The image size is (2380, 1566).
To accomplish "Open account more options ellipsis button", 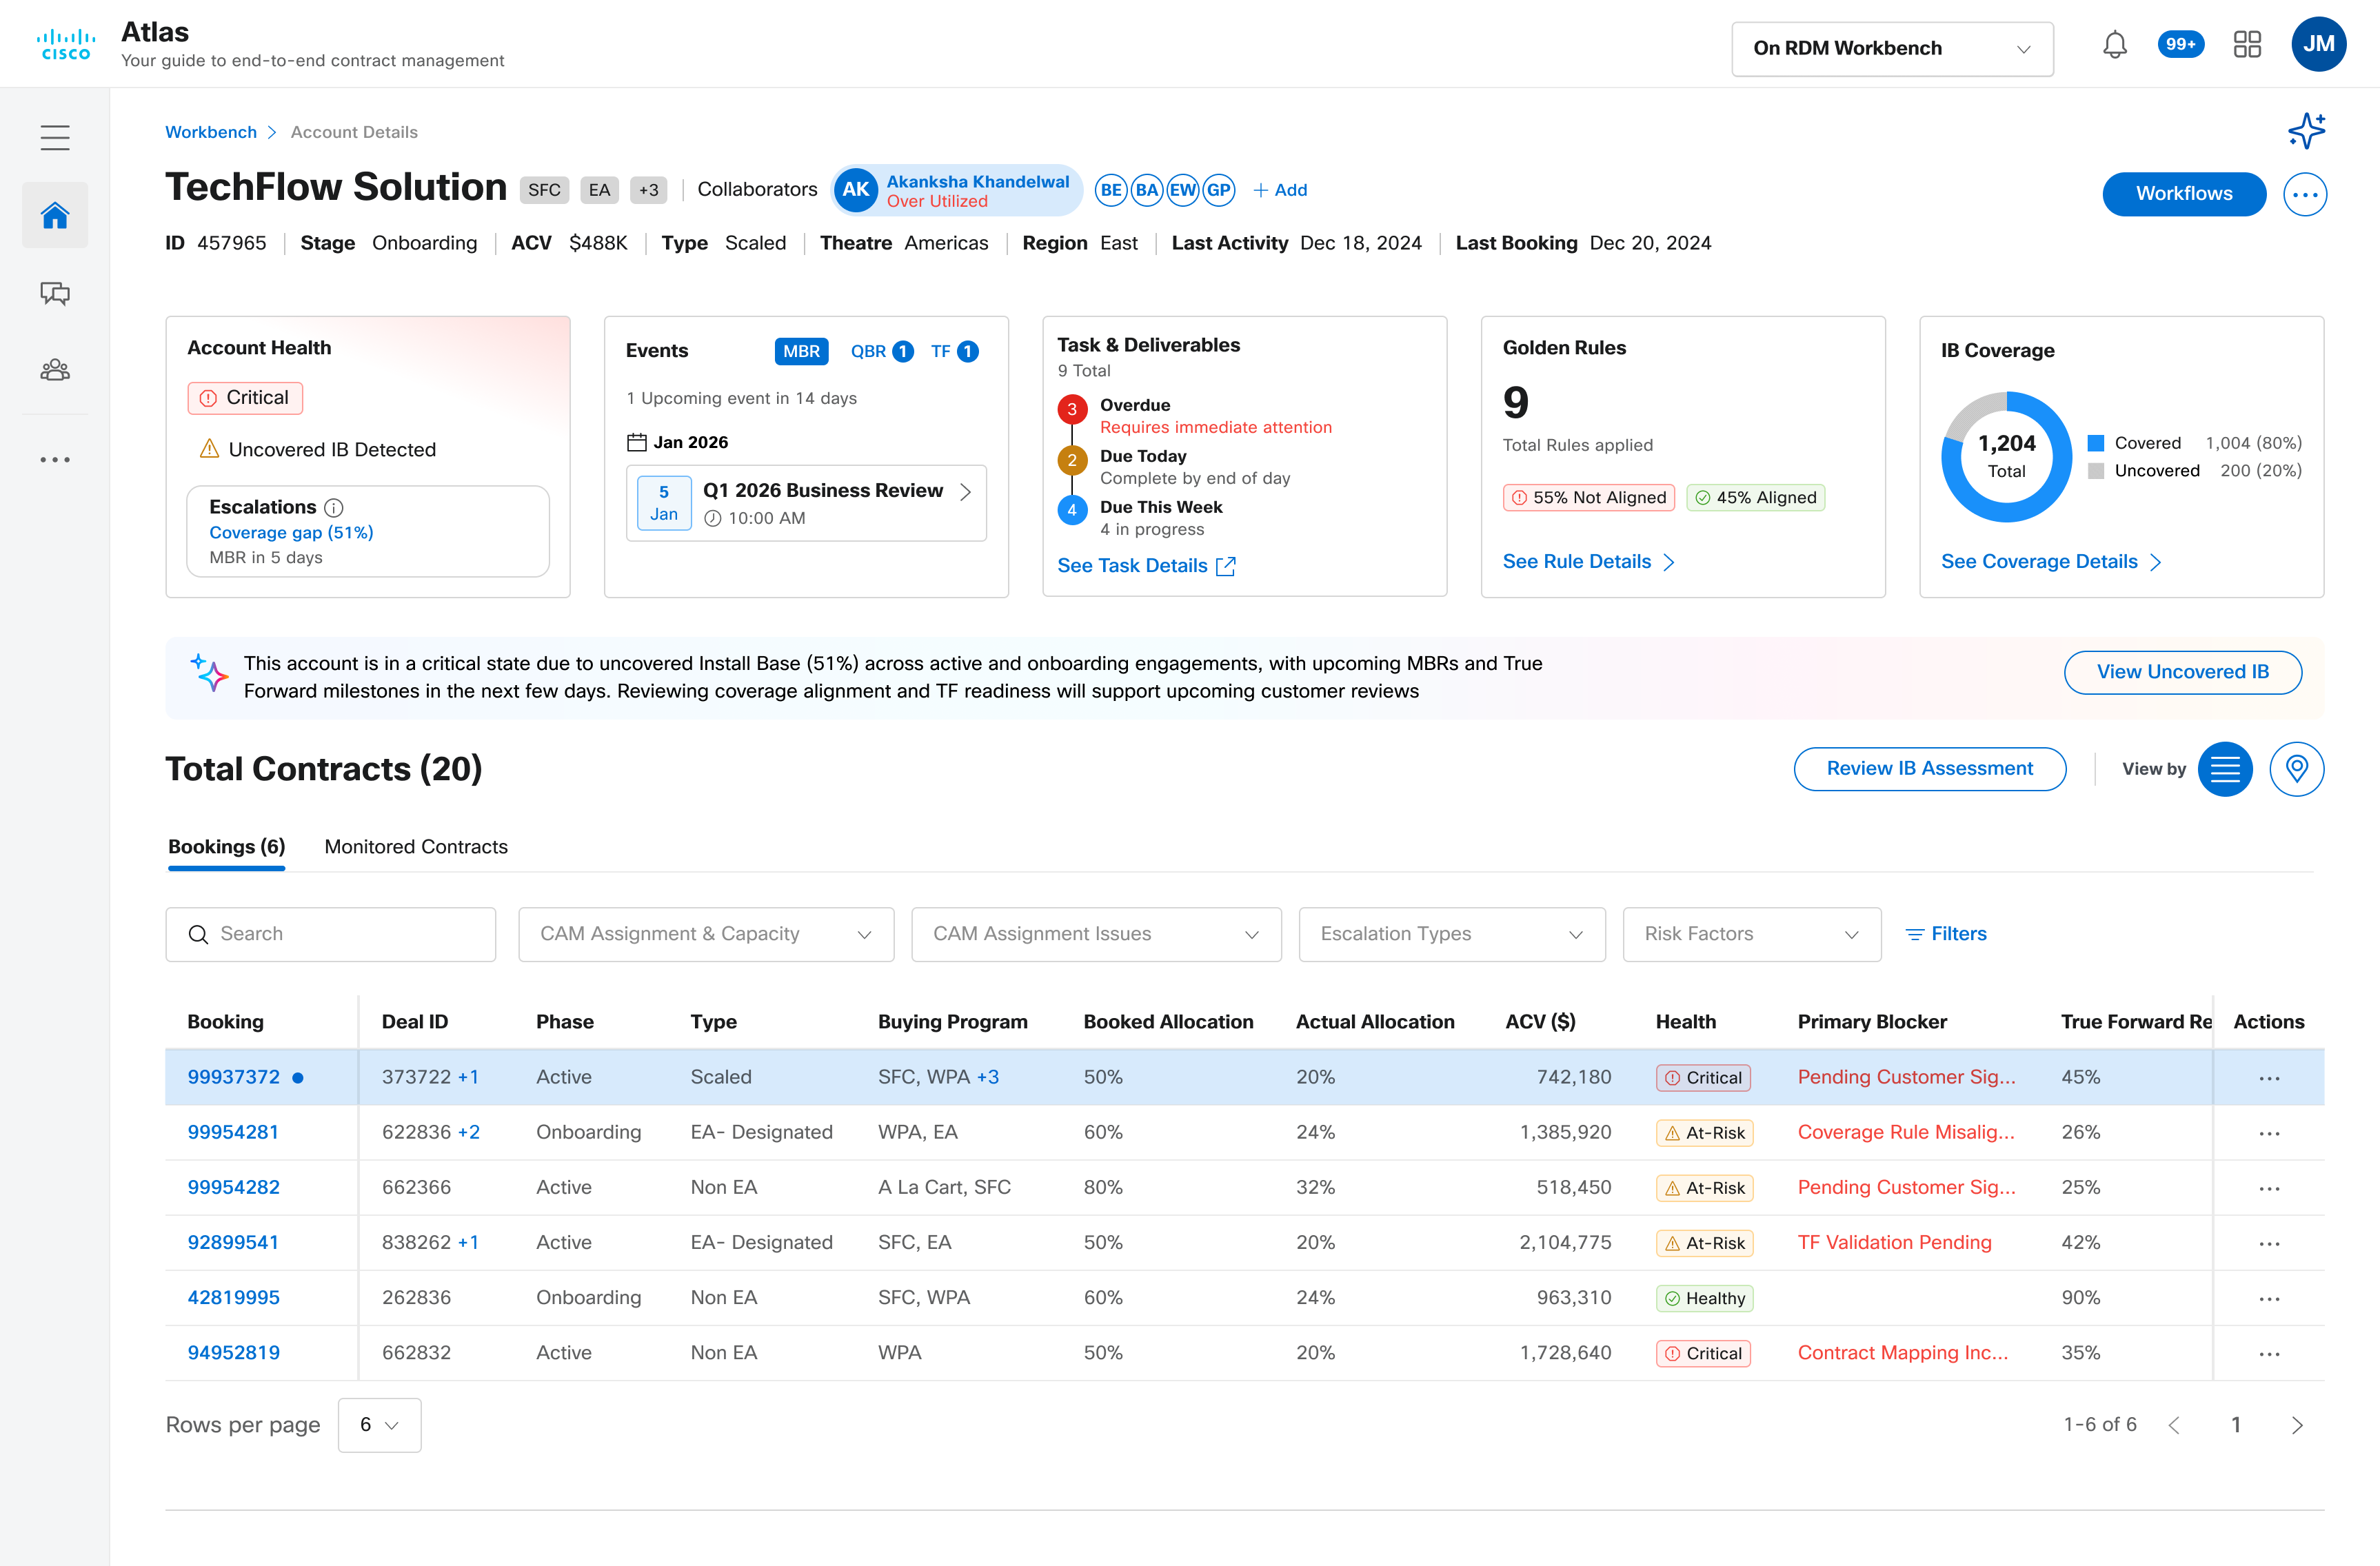I will 2304,194.
